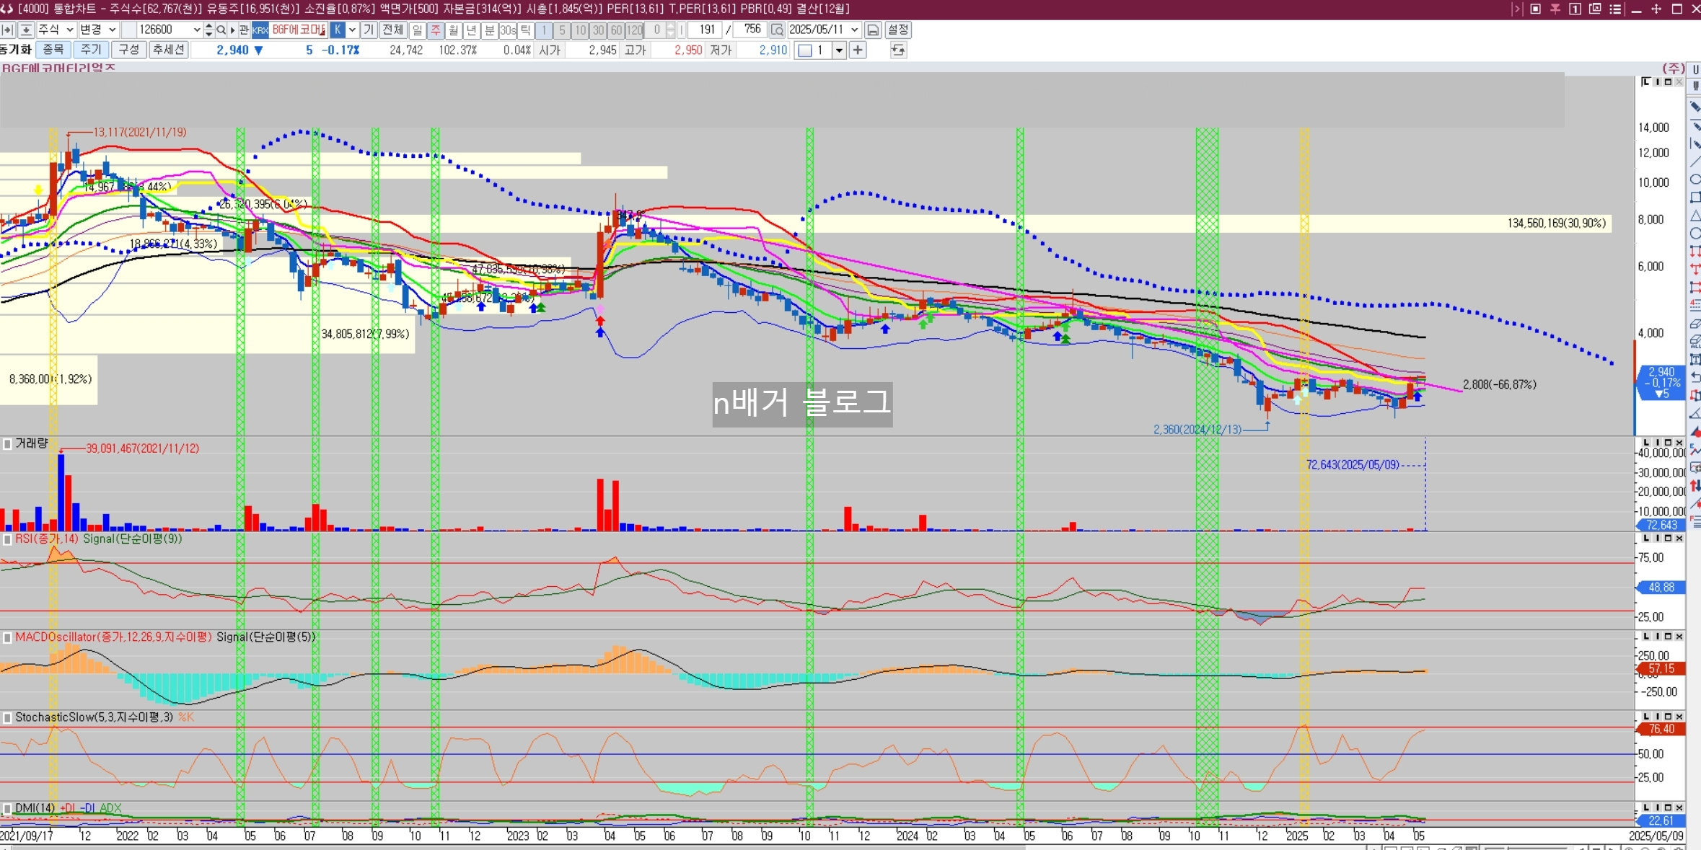The height and width of the screenshot is (850, 1701).
Task: Select the 종목 tab
Action: pos(53,50)
